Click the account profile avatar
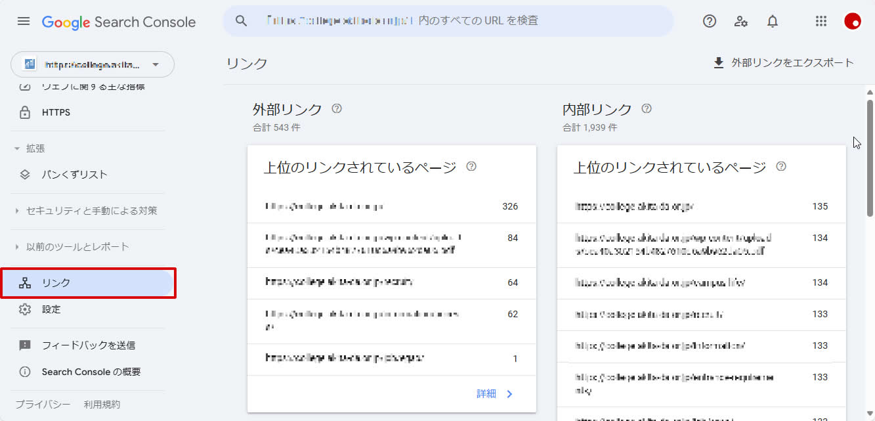 coord(852,21)
